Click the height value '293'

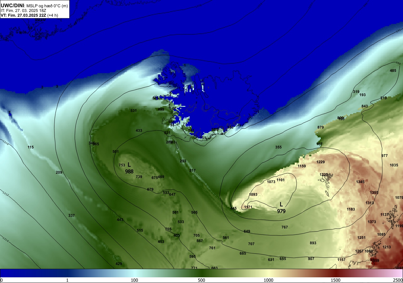click(183, 161)
